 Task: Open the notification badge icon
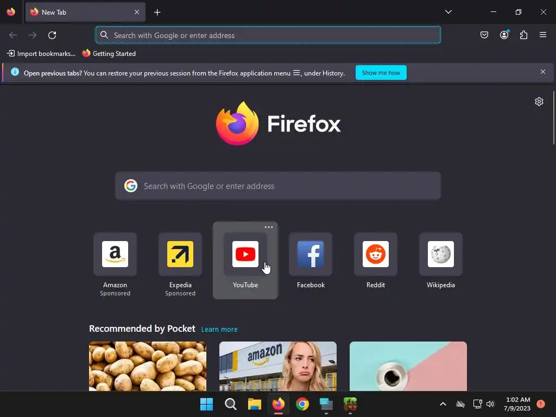coord(541,404)
